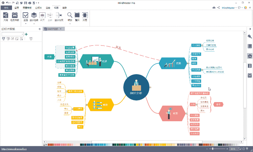The height and width of the screenshot is (152, 253).
Task: Open the slide list combo box in the slide panel
Action: coord(13,34)
